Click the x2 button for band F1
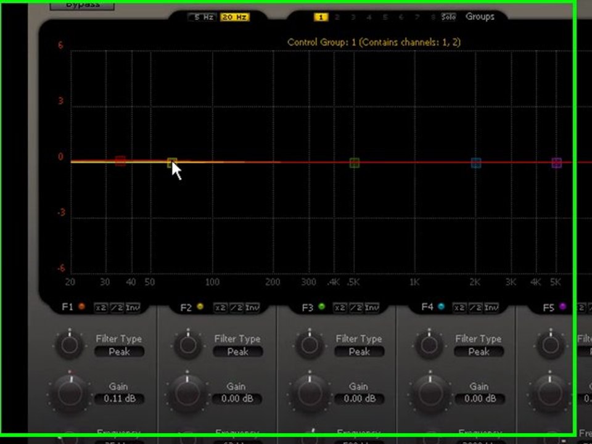This screenshot has height=444, width=592. pos(101,308)
